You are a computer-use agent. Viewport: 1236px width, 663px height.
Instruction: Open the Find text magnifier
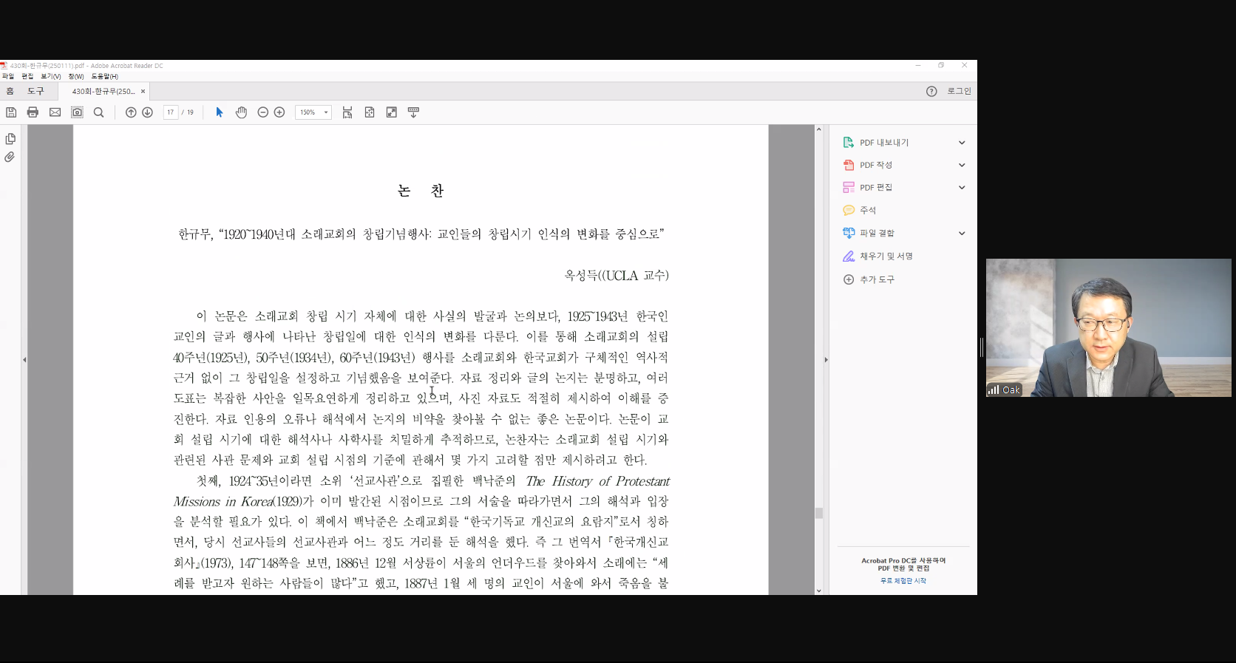click(98, 112)
